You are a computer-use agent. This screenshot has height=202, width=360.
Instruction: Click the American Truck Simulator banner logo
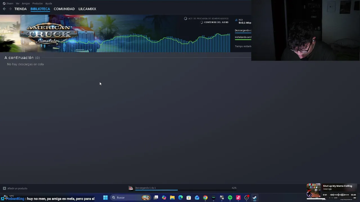(49, 34)
